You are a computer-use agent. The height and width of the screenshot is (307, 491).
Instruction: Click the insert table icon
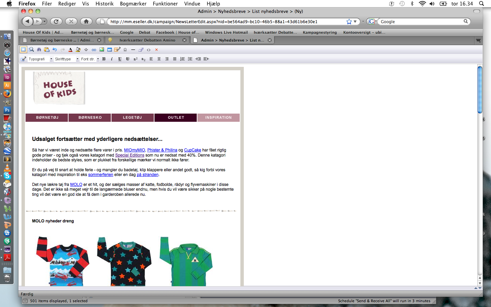[x=109, y=50]
